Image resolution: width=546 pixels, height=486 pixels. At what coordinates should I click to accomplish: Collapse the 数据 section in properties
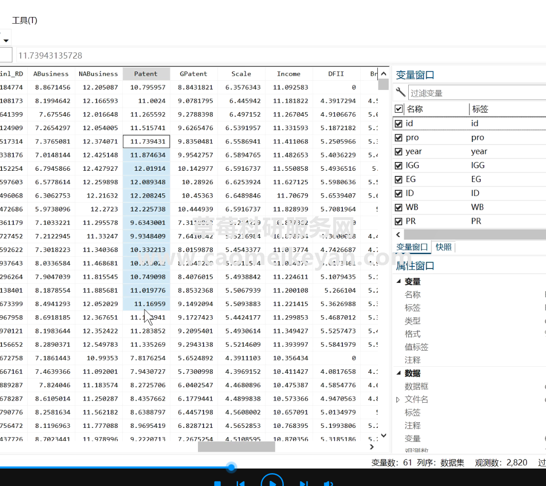[399, 373]
